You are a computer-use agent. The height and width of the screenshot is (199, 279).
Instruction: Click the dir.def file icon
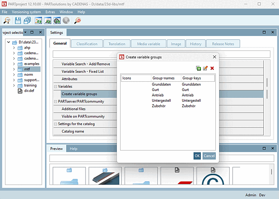20,91
